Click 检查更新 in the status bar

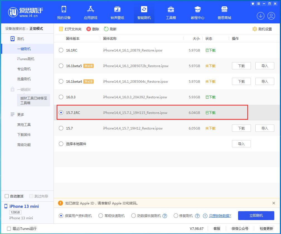tap(266, 228)
